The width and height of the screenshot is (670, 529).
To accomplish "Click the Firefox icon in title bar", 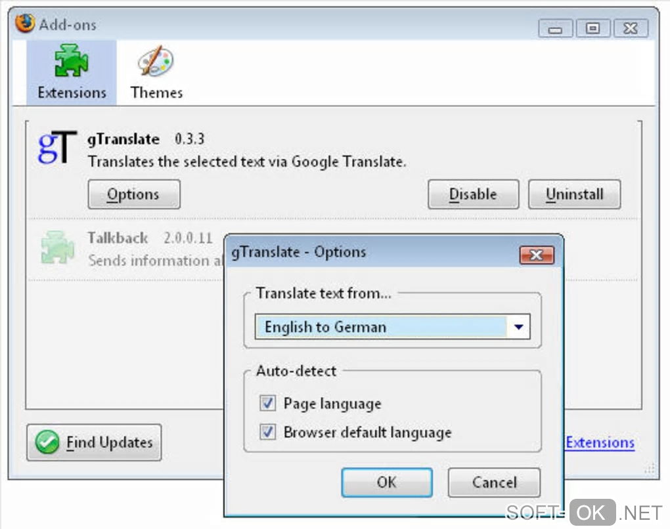I will 25,23.
